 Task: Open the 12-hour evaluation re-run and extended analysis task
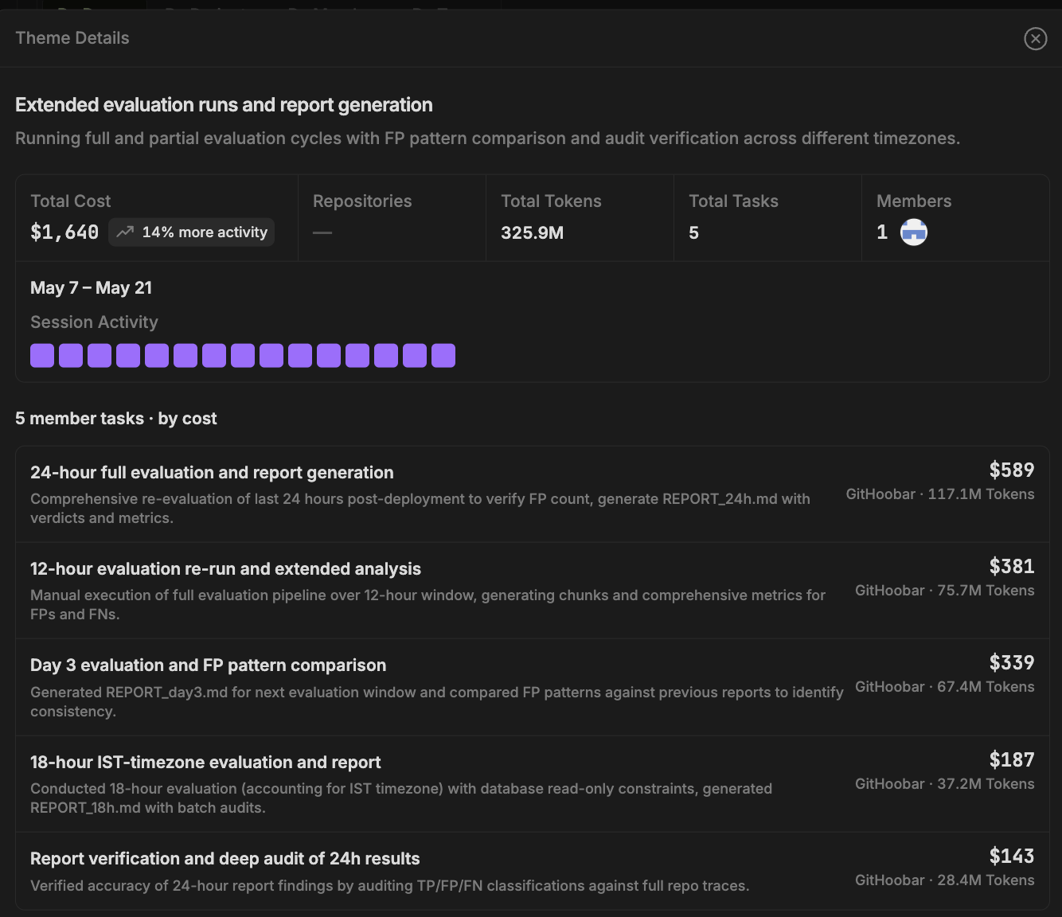(532, 591)
